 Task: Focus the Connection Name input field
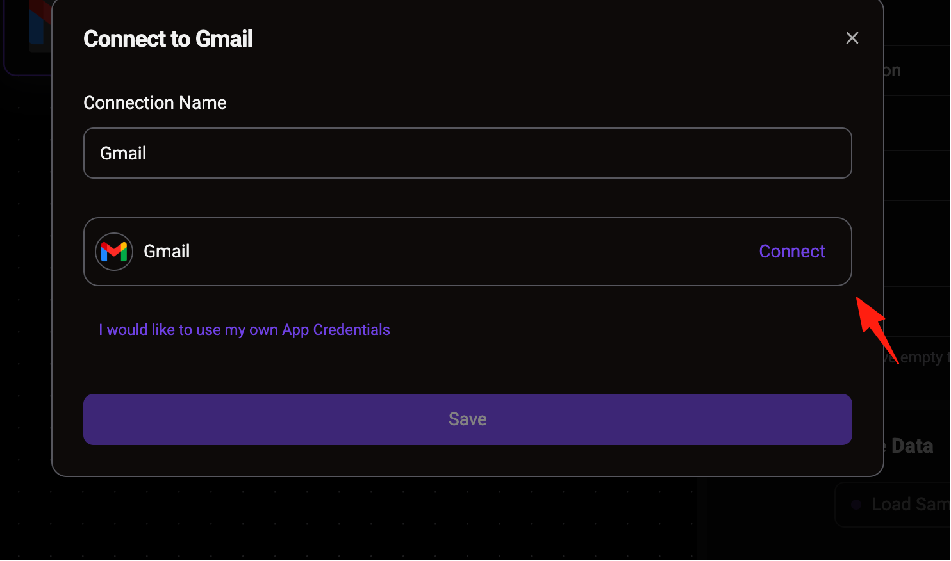click(467, 153)
